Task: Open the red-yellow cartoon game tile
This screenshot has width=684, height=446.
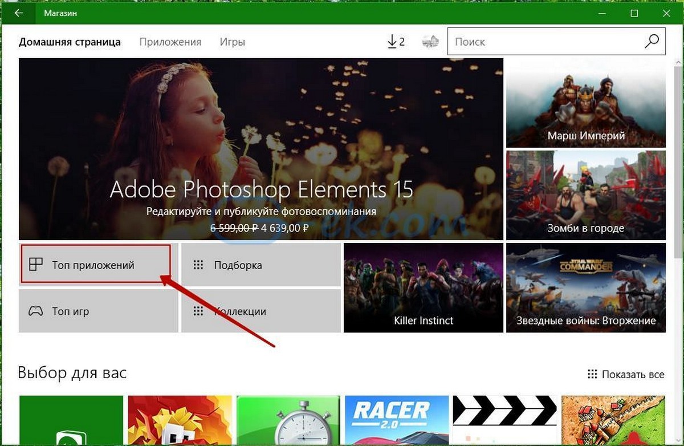Action: (x=180, y=420)
